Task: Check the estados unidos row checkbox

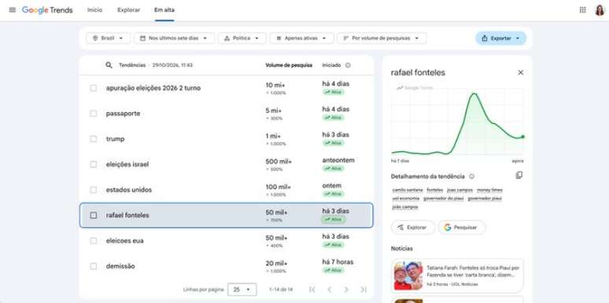Action: [93, 190]
